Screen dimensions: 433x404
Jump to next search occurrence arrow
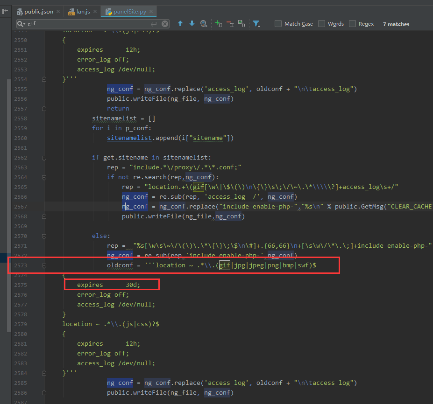point(192,24)
